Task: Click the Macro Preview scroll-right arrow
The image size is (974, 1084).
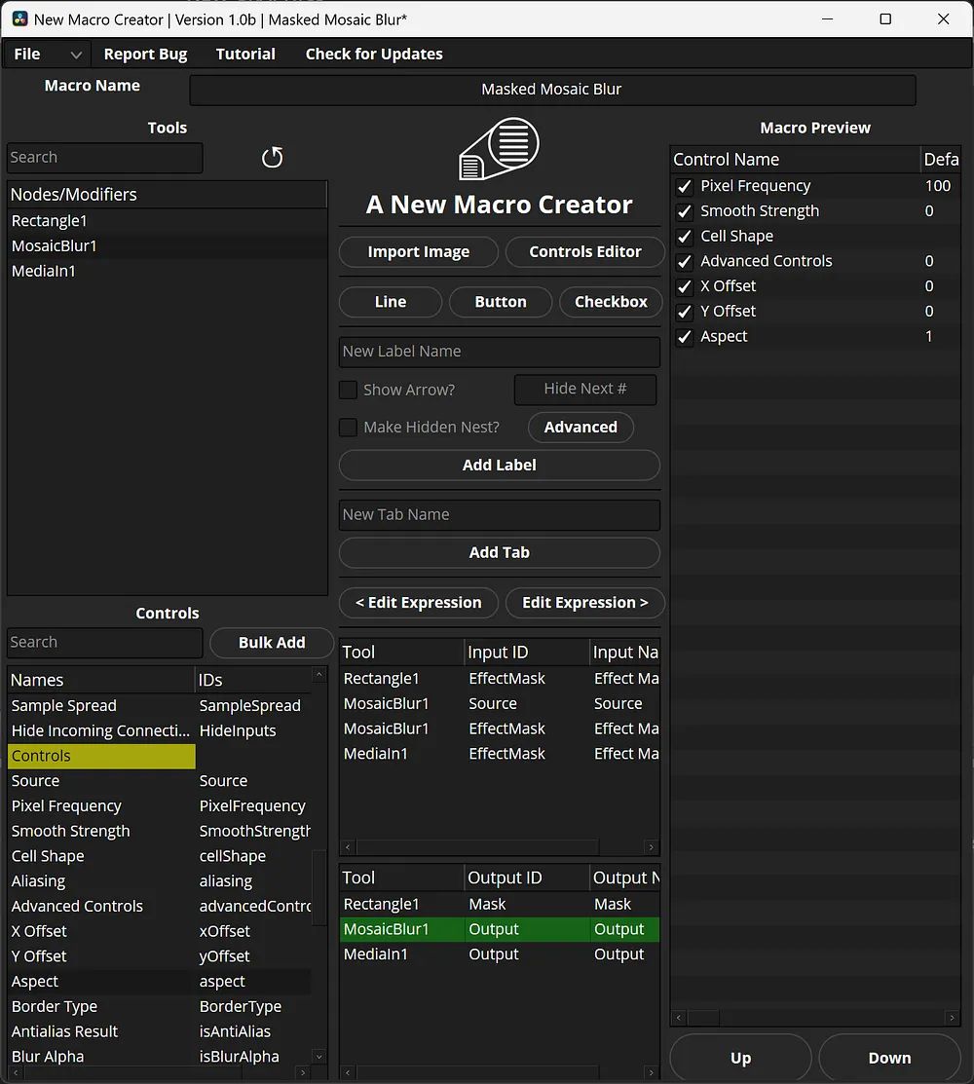Action: pyautogui.click(x=952, y=1018)
